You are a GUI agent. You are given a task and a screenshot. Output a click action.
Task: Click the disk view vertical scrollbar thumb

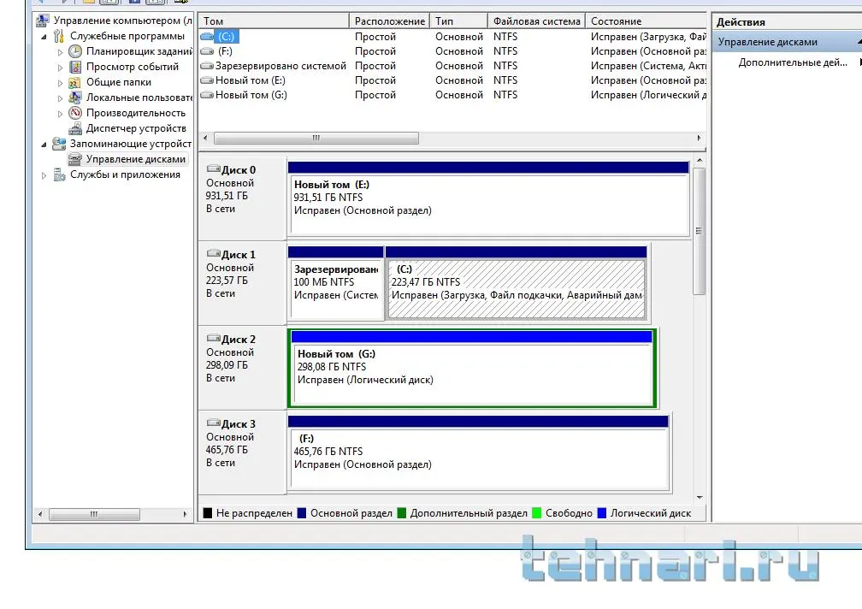pos(700,231)
